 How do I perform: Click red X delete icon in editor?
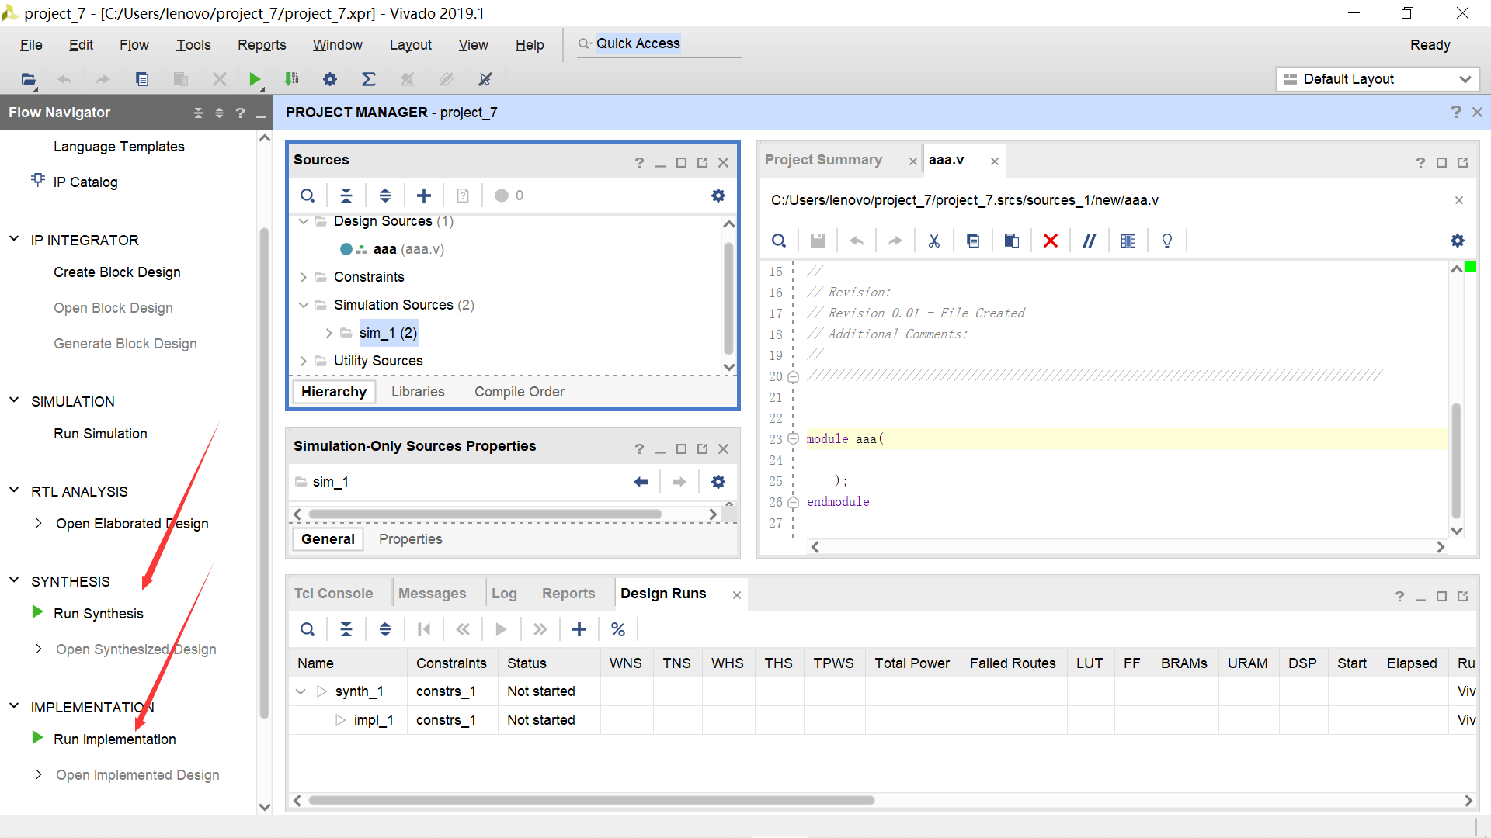1051,241
